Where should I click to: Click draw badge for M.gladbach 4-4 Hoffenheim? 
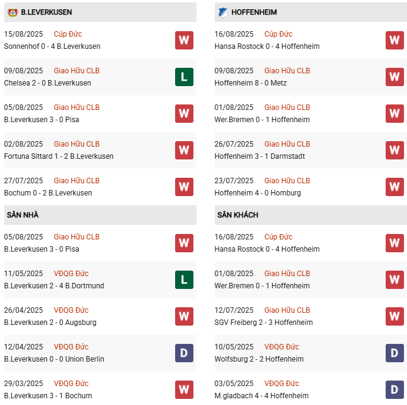click(x=394, y=389)
